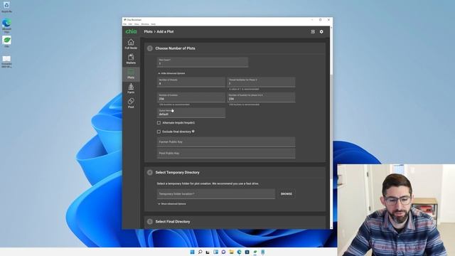Click Plots in the breadcrumb
Viewport: 455px width, 256px height.
149,31
